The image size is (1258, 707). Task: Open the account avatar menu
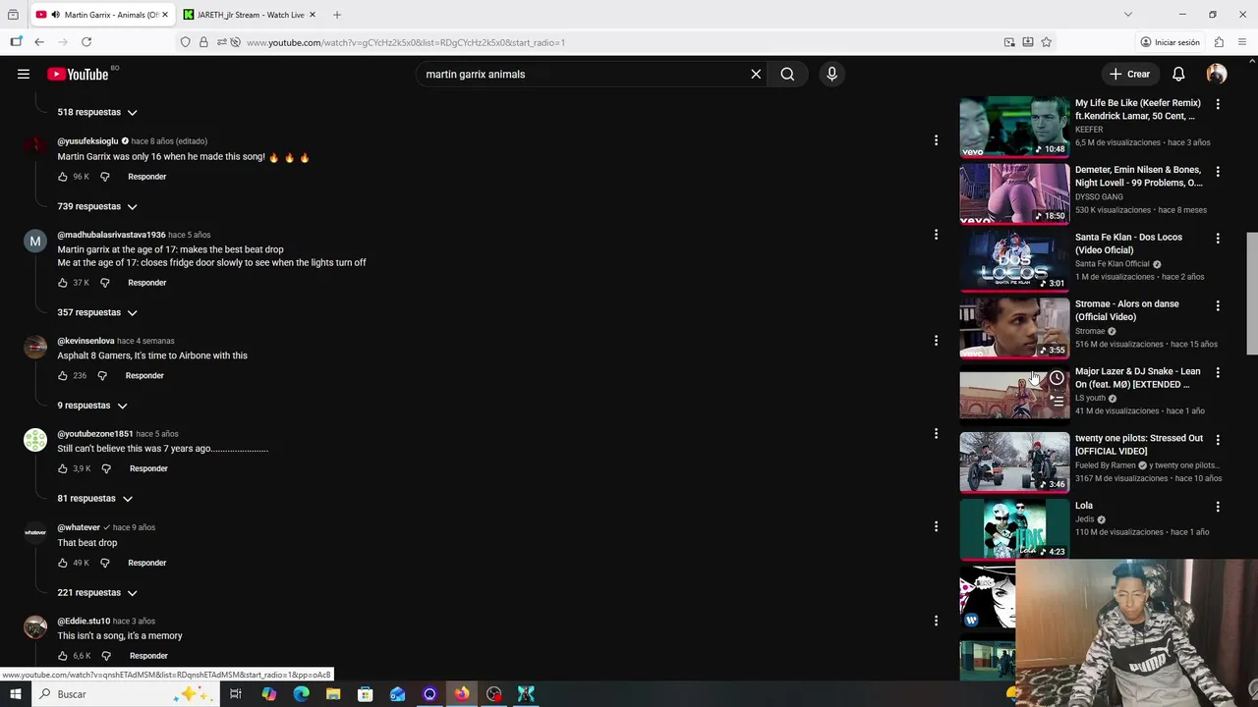[1217, 74]
